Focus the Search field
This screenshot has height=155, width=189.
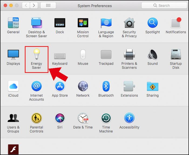[164, 5]
